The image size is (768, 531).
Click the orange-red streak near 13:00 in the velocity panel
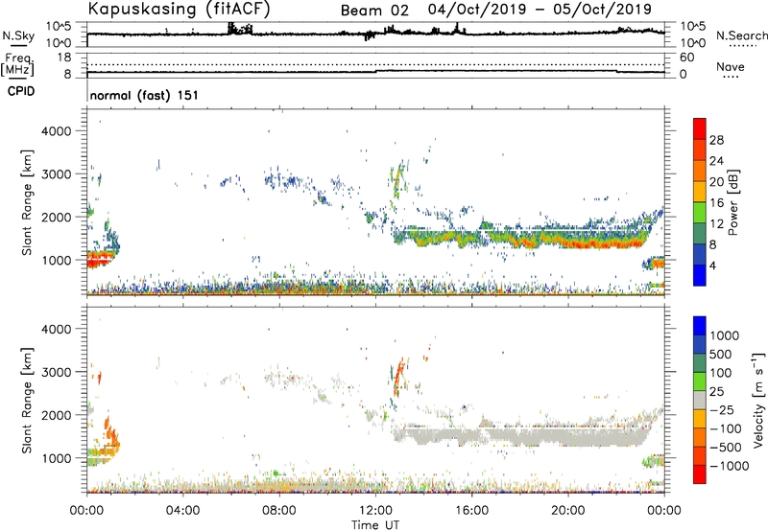pos(399,377)
